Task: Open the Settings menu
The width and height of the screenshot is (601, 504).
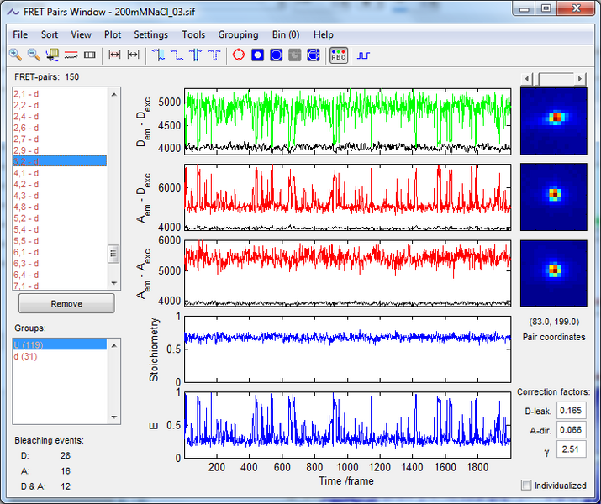Action: (150, 34)
